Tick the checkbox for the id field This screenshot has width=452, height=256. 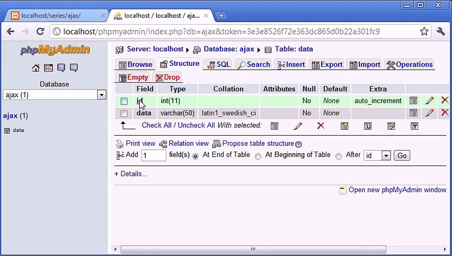(x=124, y=101)
